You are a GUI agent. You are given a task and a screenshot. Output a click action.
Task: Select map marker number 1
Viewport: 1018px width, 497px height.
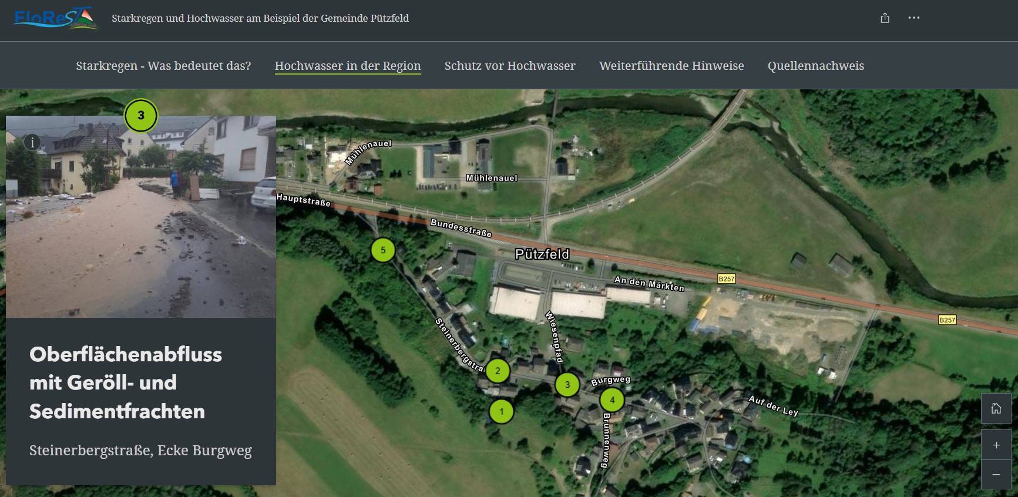(x=502, y=411)
